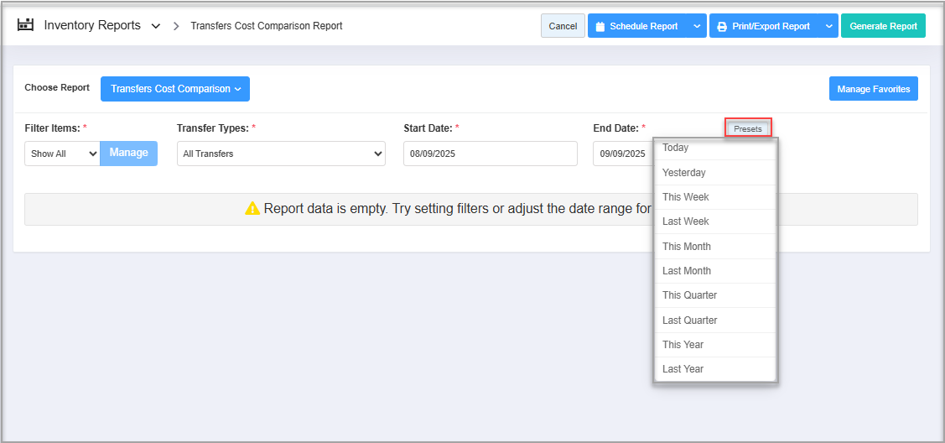
Task: Choose This Year preset
Action: click(x=683, y=345)
